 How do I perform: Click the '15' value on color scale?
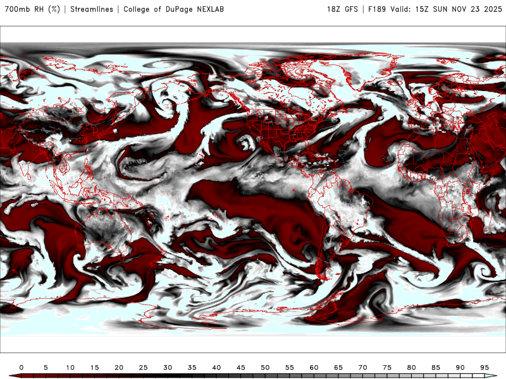[94, 368]
